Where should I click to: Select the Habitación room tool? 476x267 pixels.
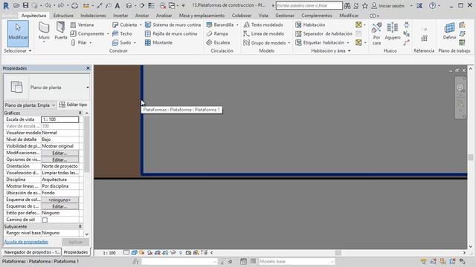(x=310, y=24)
